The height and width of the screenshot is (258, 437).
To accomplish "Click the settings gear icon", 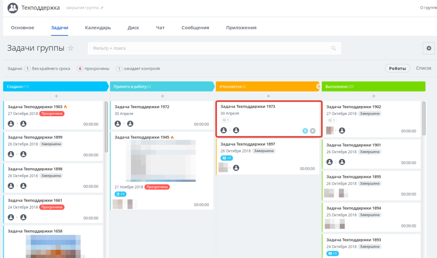I will (x=428, y=48).
